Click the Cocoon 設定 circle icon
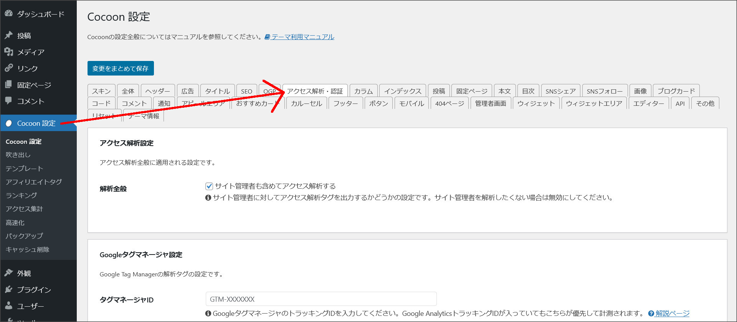 [x=8, y=123]
